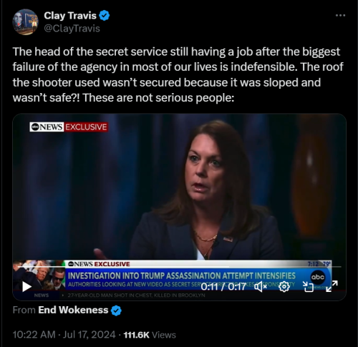
Task: View the 111.6K Views count
Action: pos(150,335)
